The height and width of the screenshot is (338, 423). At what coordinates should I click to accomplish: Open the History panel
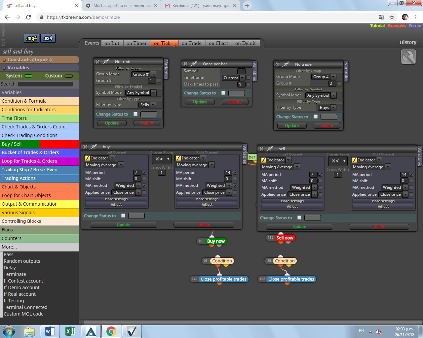tap(408, 42)
